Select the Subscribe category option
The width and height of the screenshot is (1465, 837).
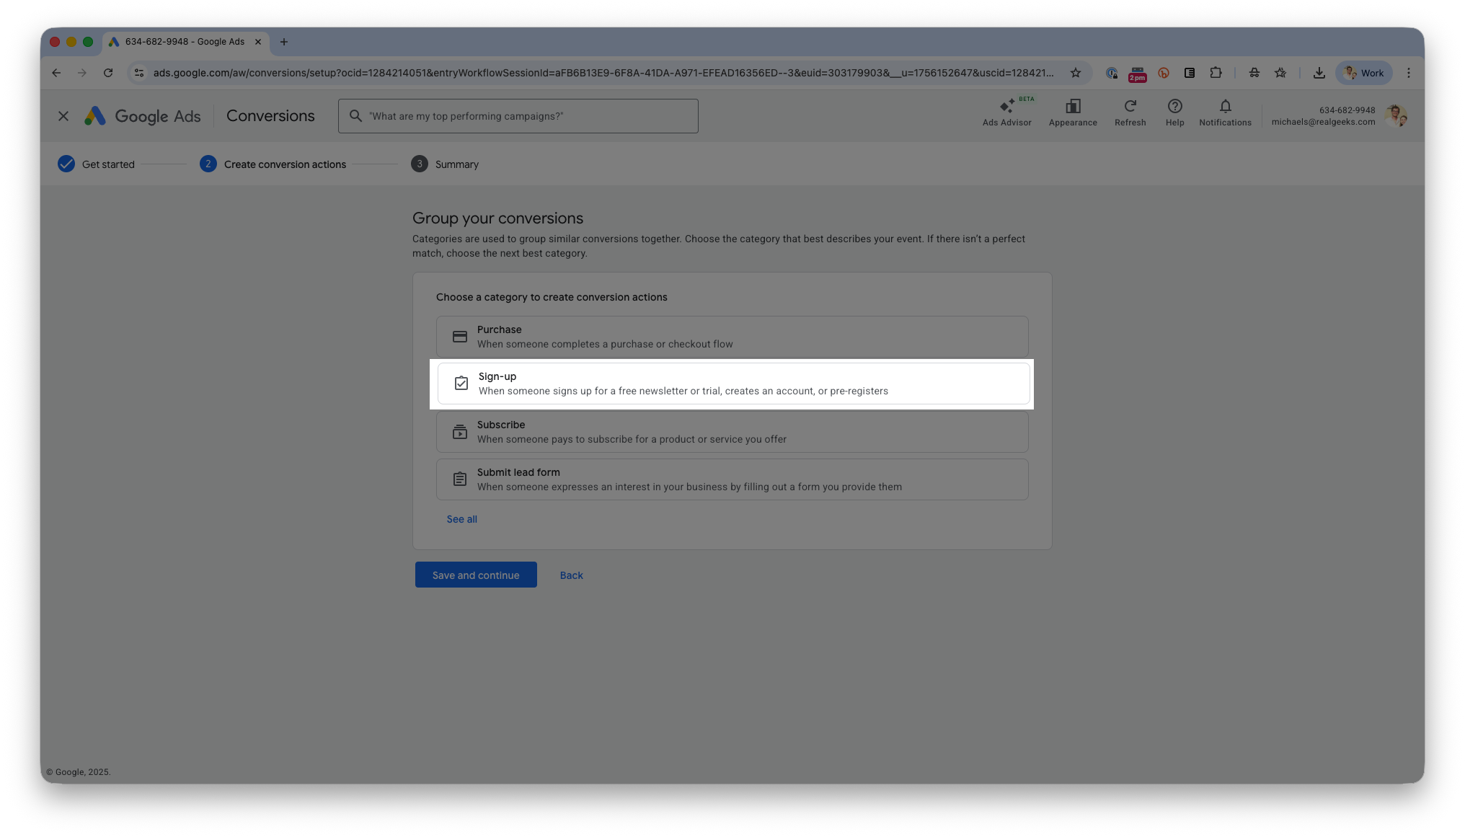click(732, 432)
